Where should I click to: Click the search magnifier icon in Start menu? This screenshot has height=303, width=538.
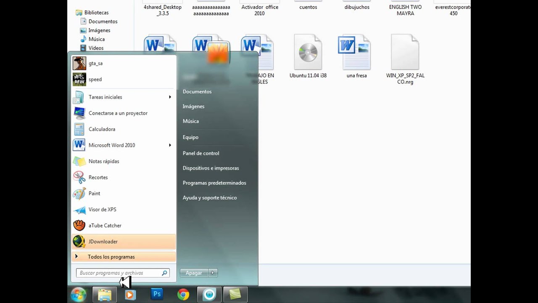164,273
